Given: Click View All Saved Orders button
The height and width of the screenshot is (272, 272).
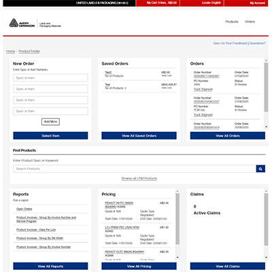Looking at the screenshot, I should pyautogui.click(x=139, y=135).
